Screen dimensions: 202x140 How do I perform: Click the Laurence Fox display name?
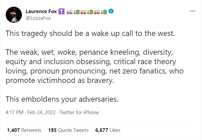[41, 11]
